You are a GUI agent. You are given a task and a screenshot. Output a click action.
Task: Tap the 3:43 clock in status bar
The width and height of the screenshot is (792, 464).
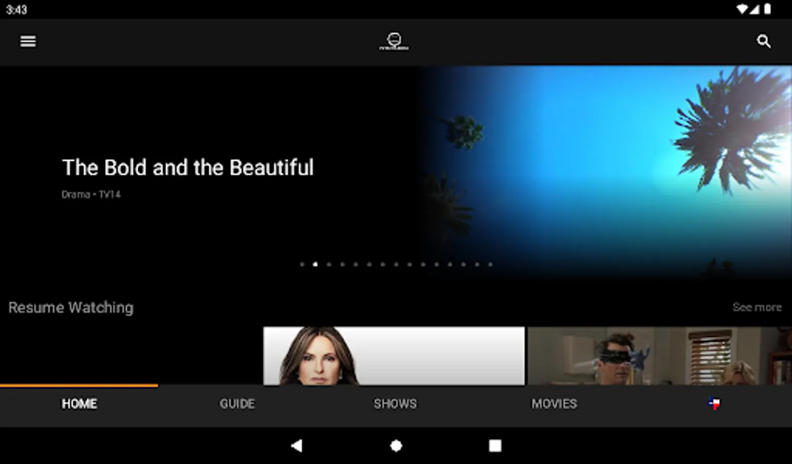pos(16,10)
